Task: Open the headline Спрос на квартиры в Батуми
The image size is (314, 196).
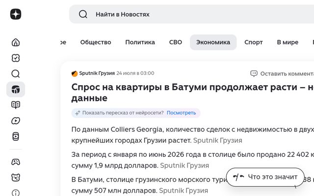Action: click(193, 93)
